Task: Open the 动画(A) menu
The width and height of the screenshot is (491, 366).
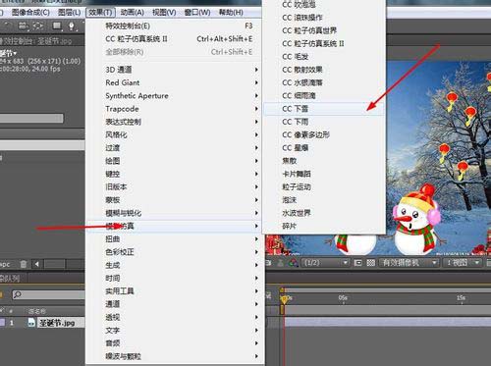Action: coord(133,13)
